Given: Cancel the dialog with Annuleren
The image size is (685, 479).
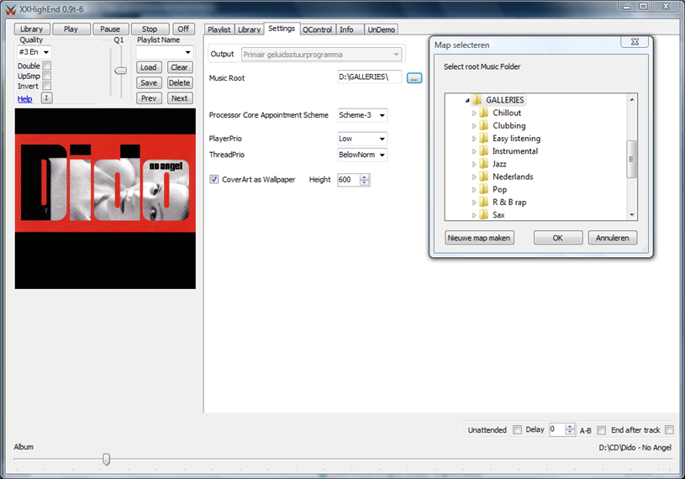Looking at the screenshot, I should [613, 238].
